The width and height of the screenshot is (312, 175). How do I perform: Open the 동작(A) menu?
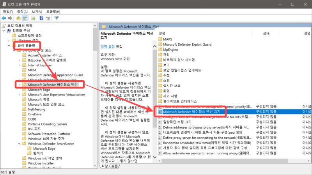(x=22, y=12)
